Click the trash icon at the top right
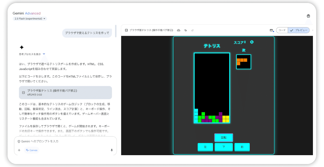 pos(308,16)
